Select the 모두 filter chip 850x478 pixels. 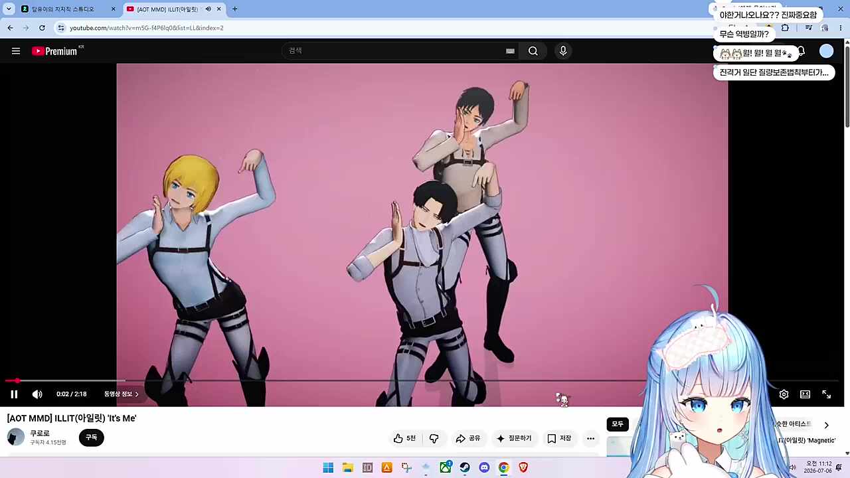[618, 424]
